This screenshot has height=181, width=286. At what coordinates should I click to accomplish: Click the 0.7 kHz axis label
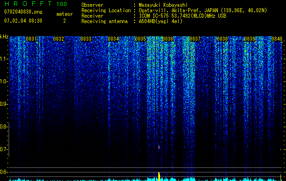(4, 149)
